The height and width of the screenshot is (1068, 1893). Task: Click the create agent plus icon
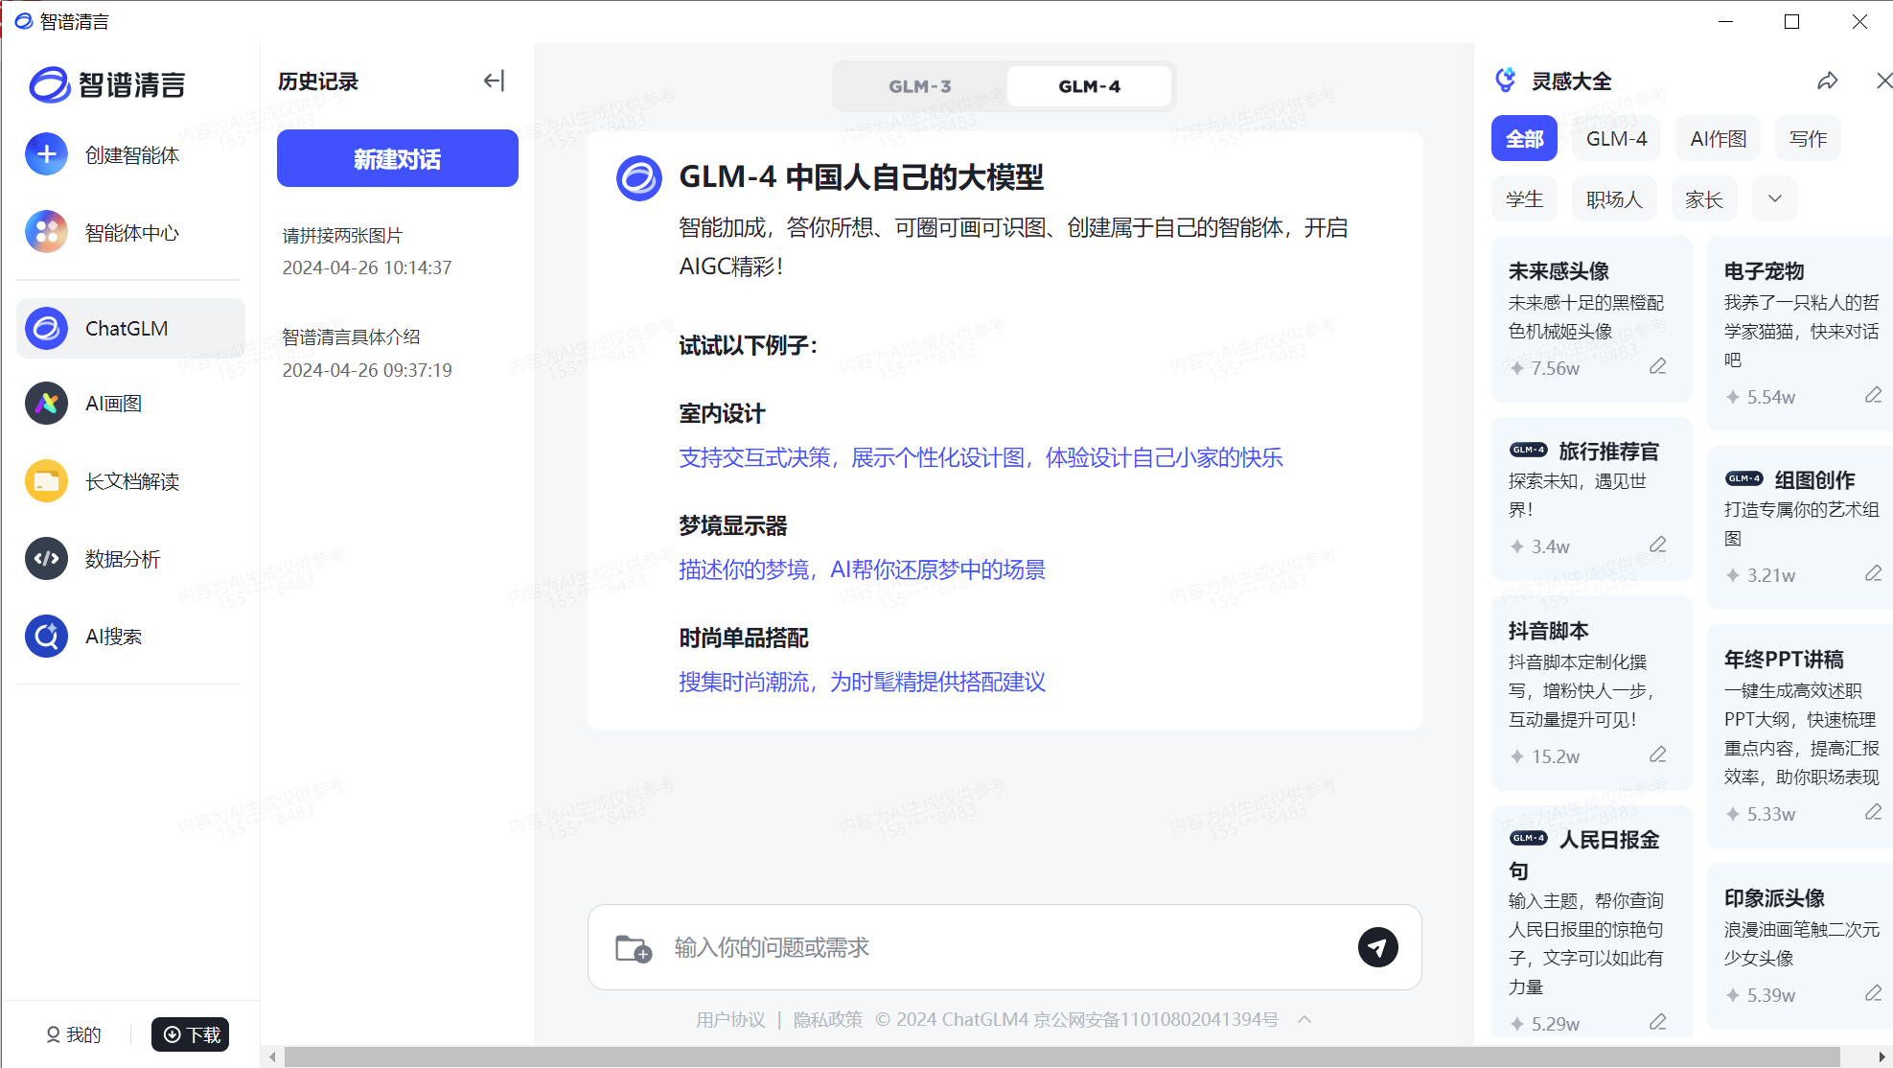pyautogui.click(x=46, y=154)
